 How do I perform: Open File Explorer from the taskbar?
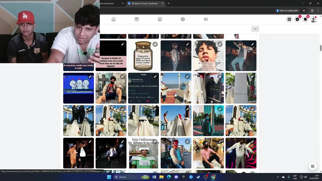(162, 177)
